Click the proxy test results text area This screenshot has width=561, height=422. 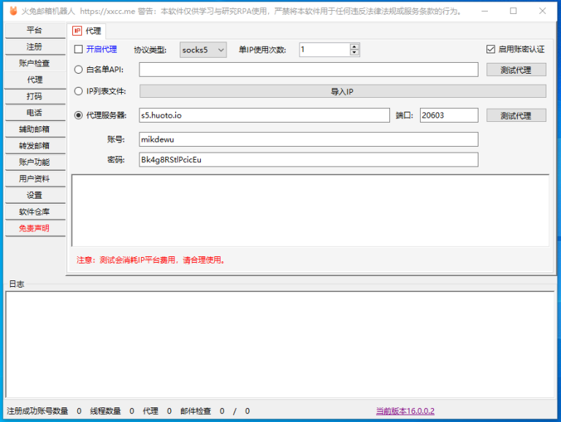310,210
